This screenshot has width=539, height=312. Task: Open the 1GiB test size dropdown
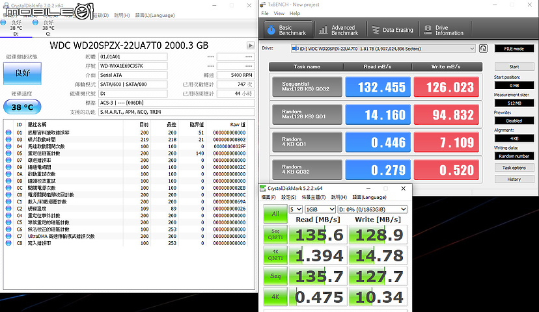coord(320,209)
